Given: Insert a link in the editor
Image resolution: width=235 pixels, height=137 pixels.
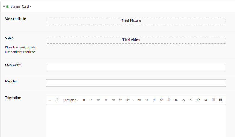Looking at the screenshot, I should [154, 100].
